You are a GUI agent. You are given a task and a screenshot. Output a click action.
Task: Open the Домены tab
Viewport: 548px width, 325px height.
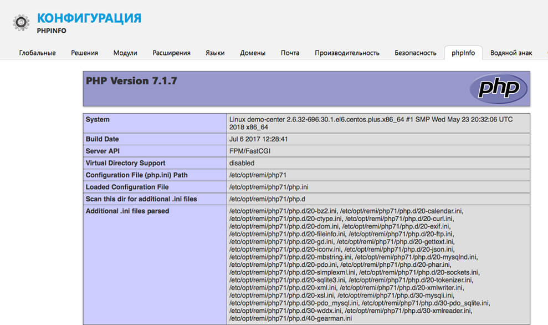point(253,53)
